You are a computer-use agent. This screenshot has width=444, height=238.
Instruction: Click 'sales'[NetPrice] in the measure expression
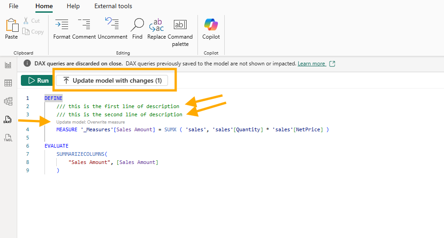click(x=299, y=129)
